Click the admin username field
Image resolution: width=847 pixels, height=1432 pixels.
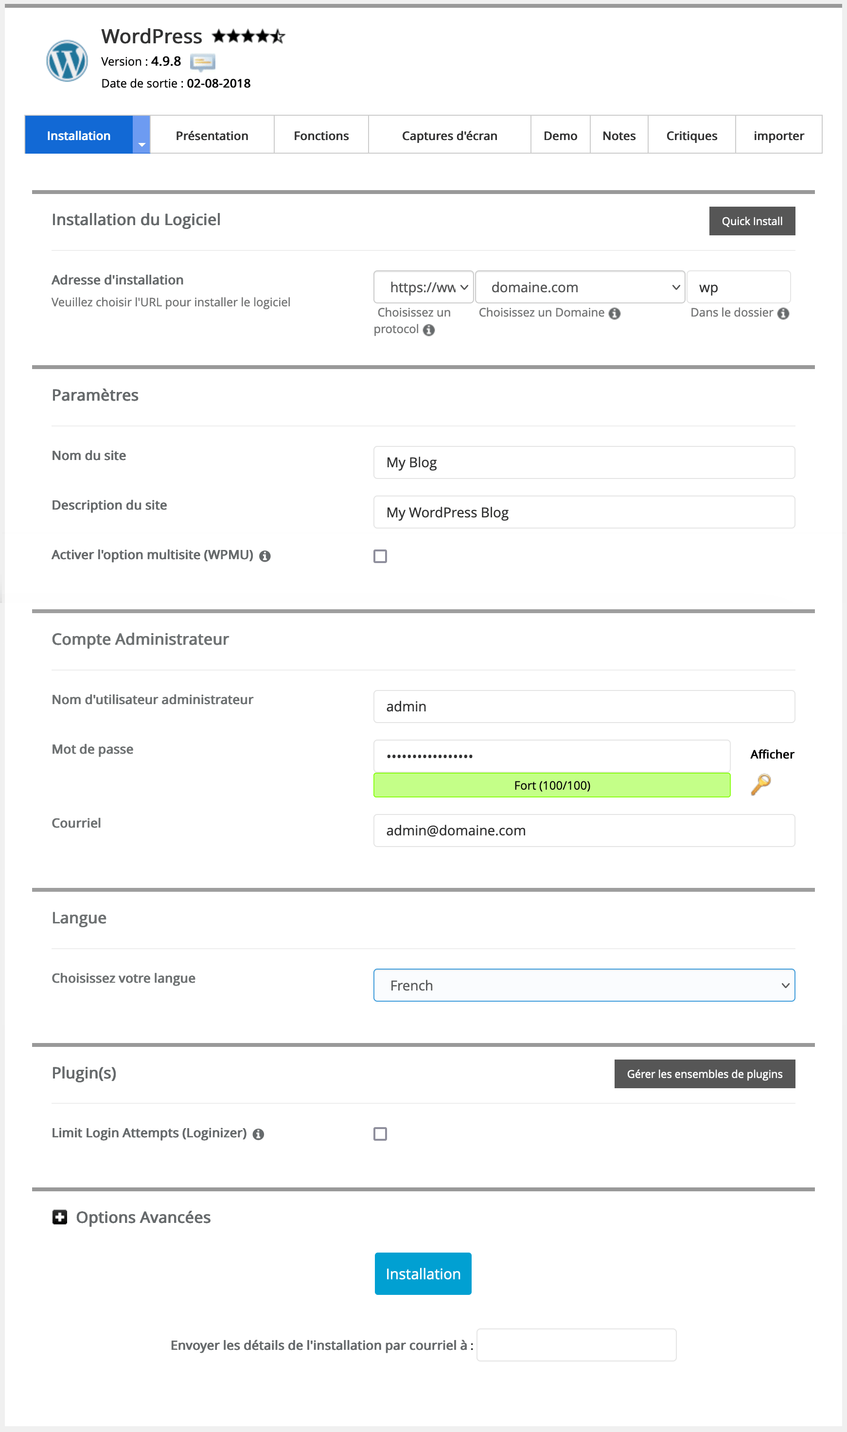click(x=584, y=707)
